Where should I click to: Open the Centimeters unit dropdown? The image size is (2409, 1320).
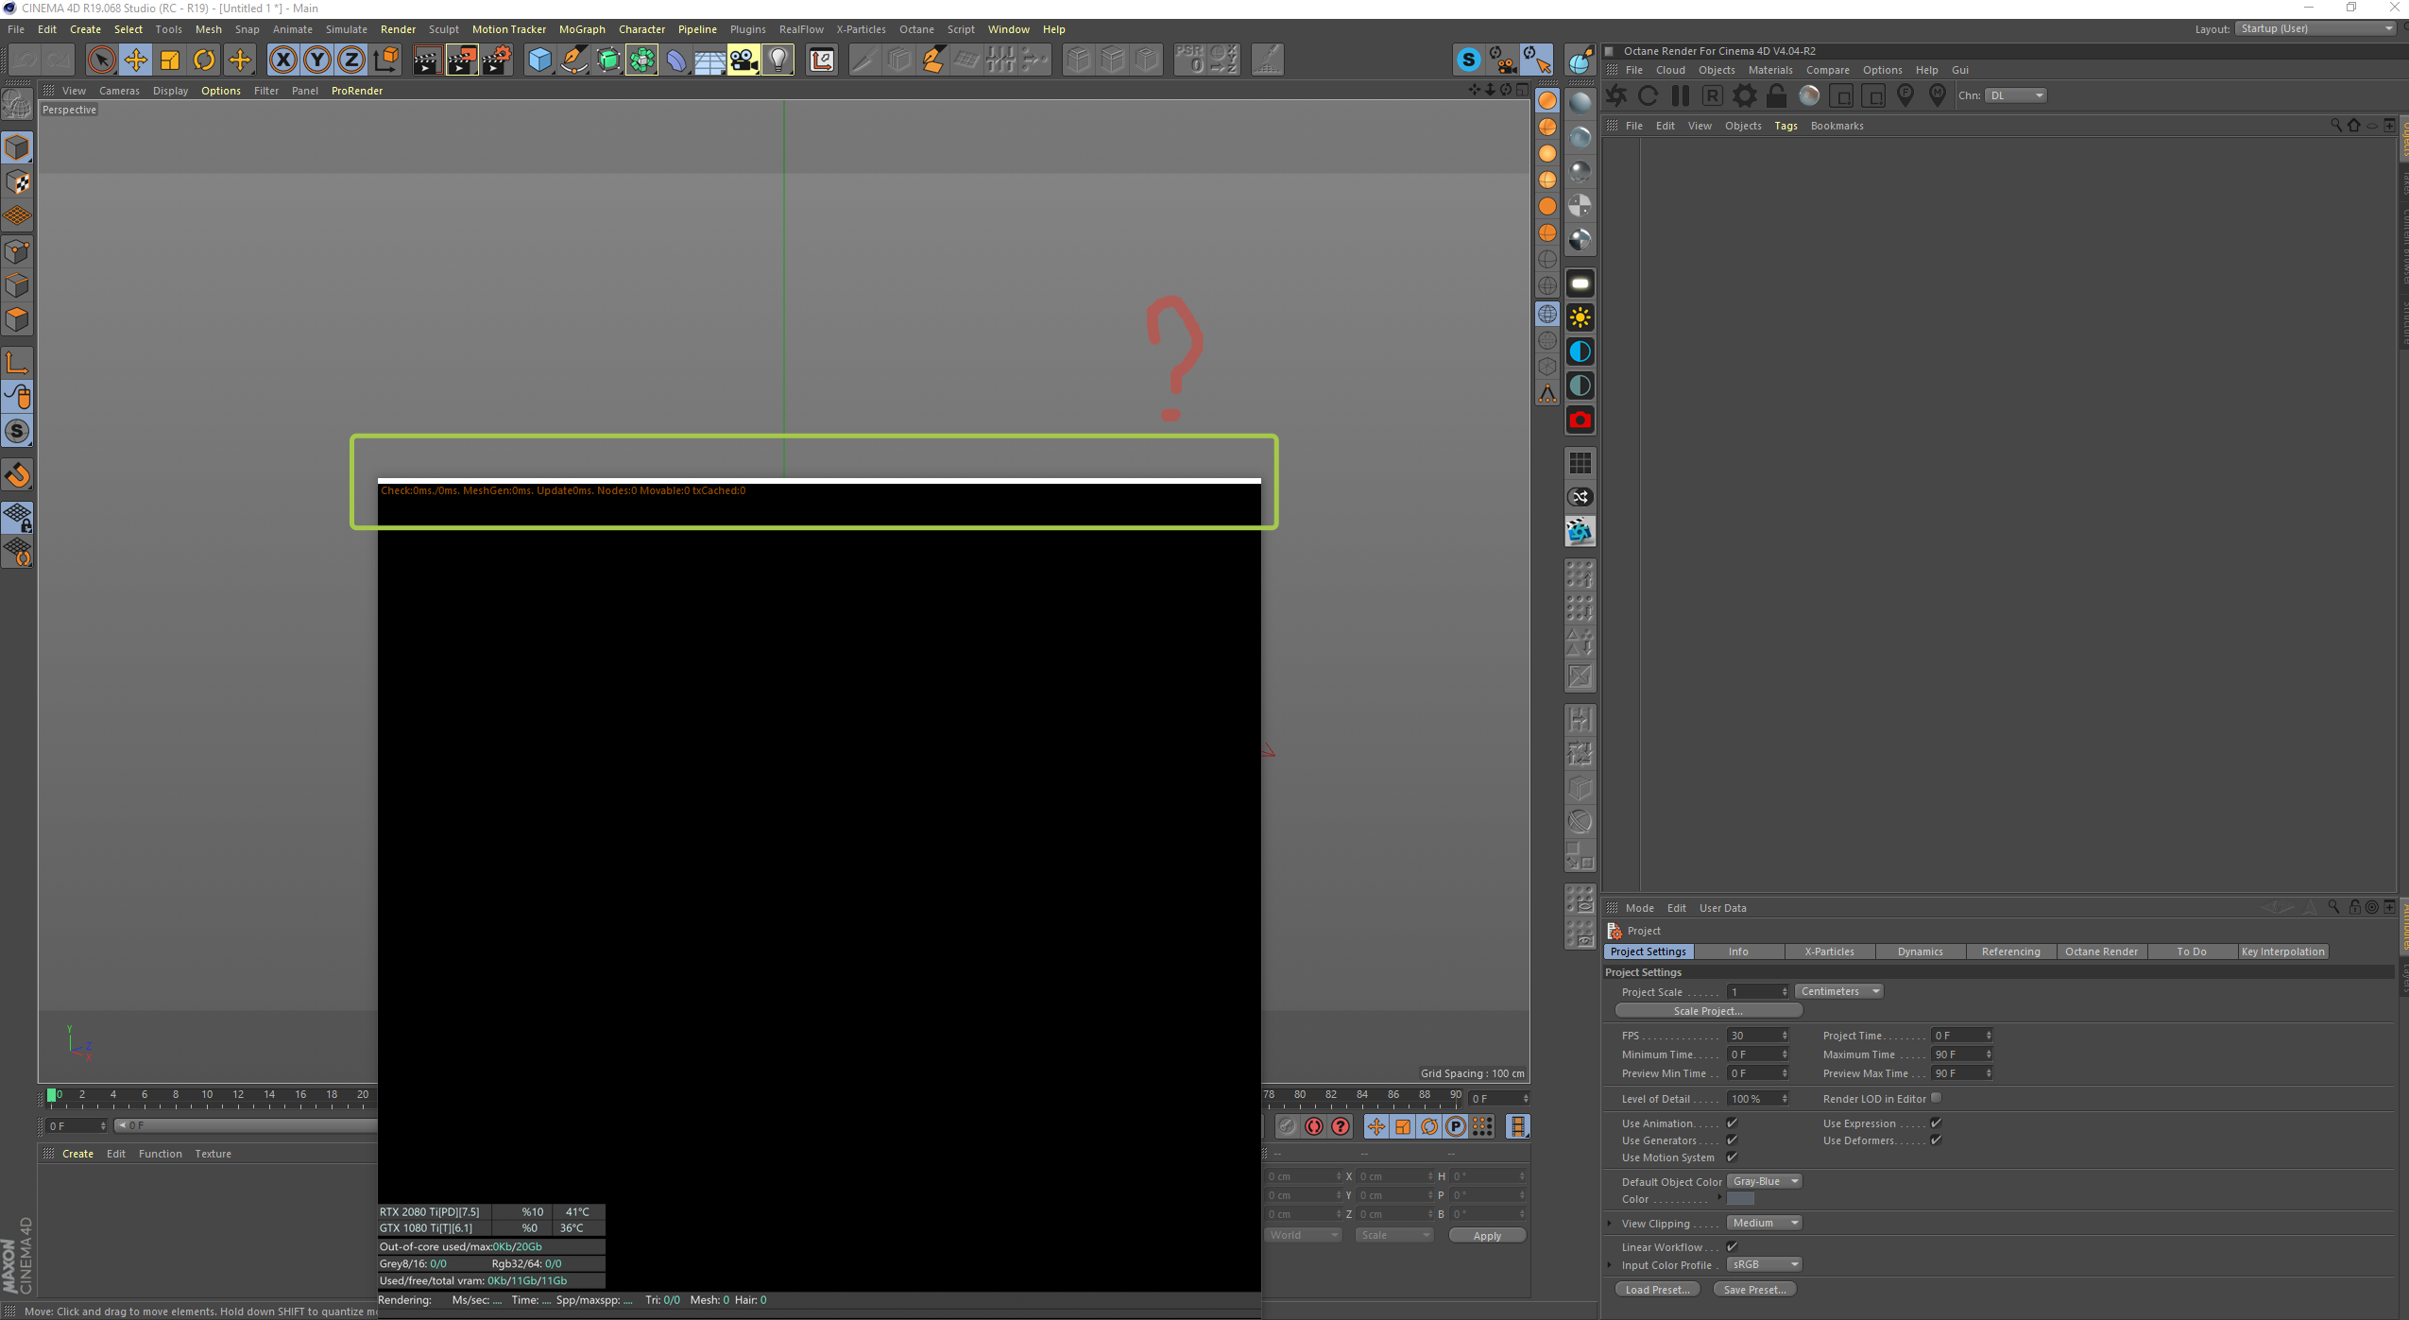pyautogui.click(x=1837, y=991)
